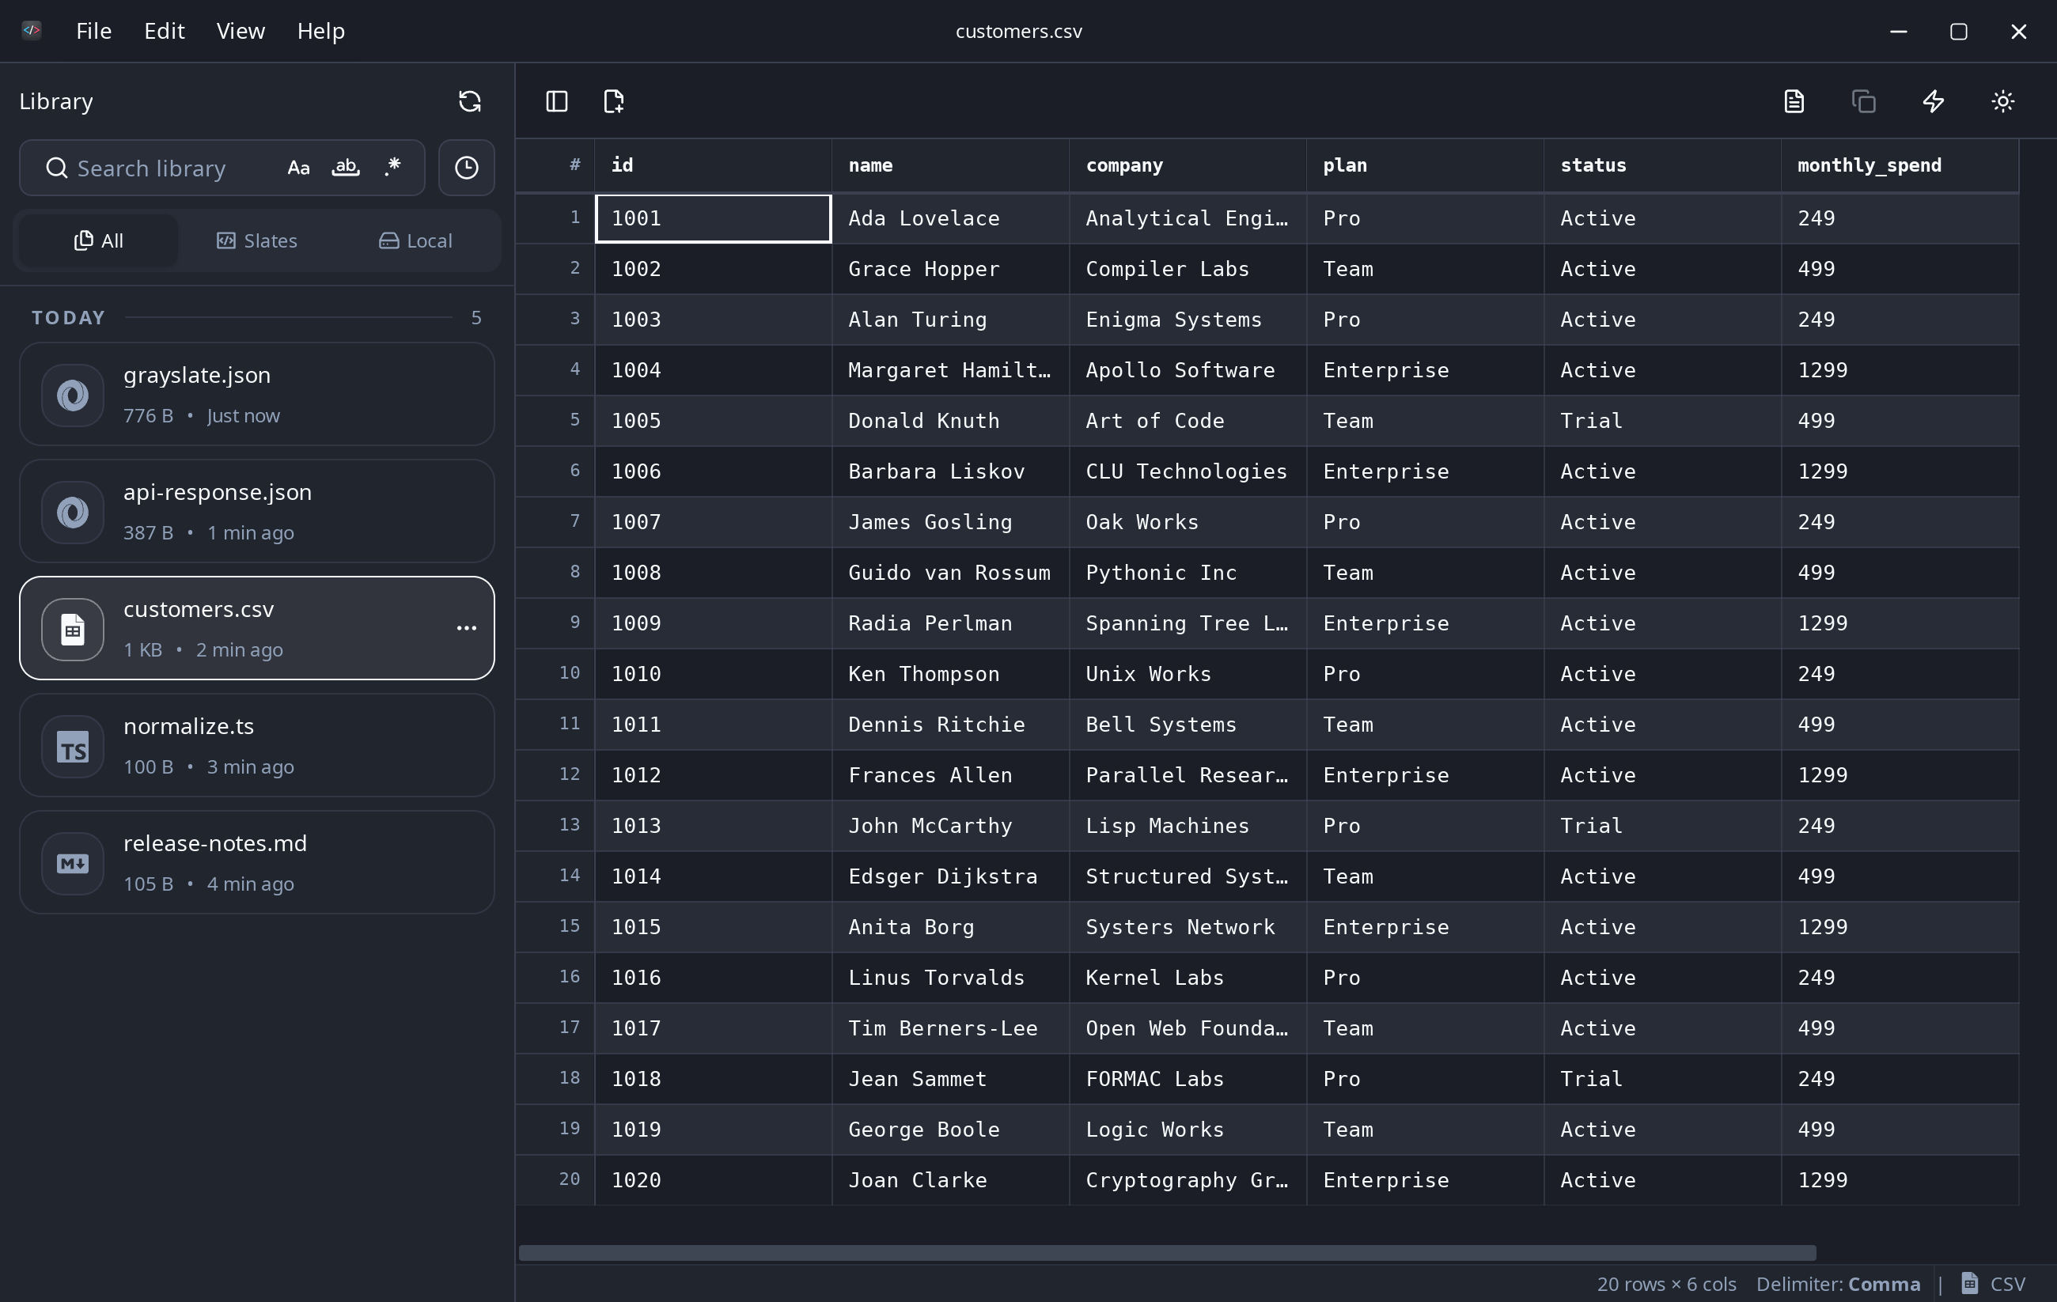Click the release-notes.md markdown icon
2057x1302 pixels.
73,864
